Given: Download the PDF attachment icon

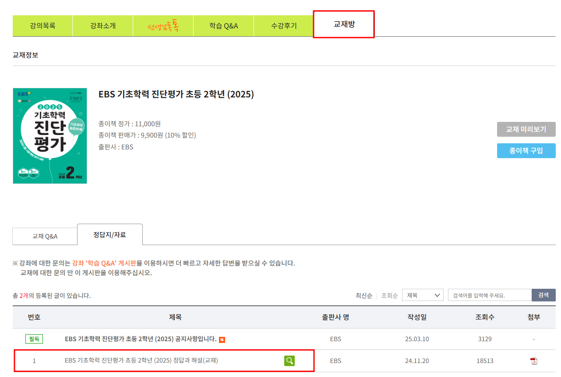Looking at the screenshot, I should (x=533, y=361).
